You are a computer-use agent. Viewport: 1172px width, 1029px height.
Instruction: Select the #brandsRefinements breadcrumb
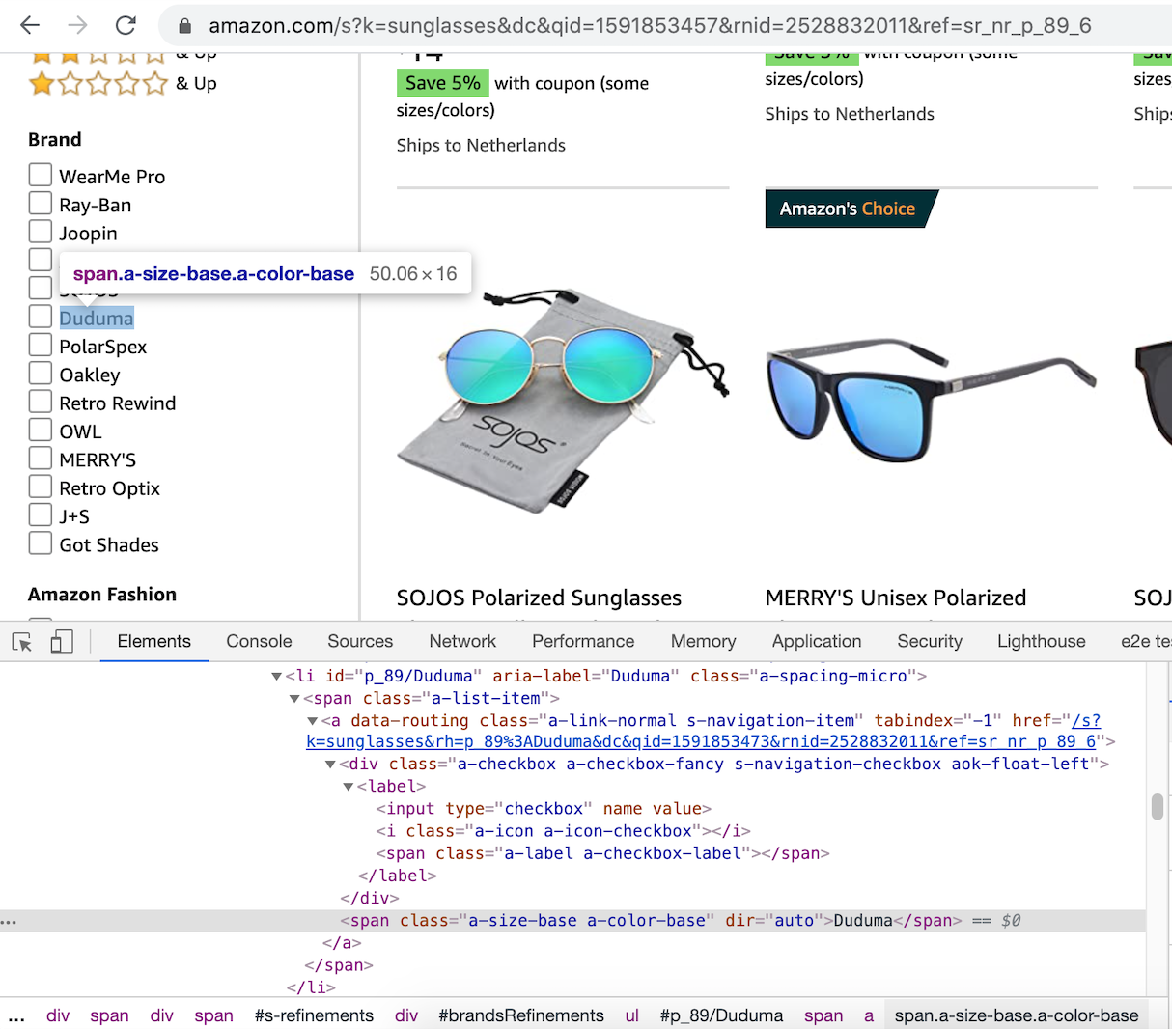point(521,1015)
